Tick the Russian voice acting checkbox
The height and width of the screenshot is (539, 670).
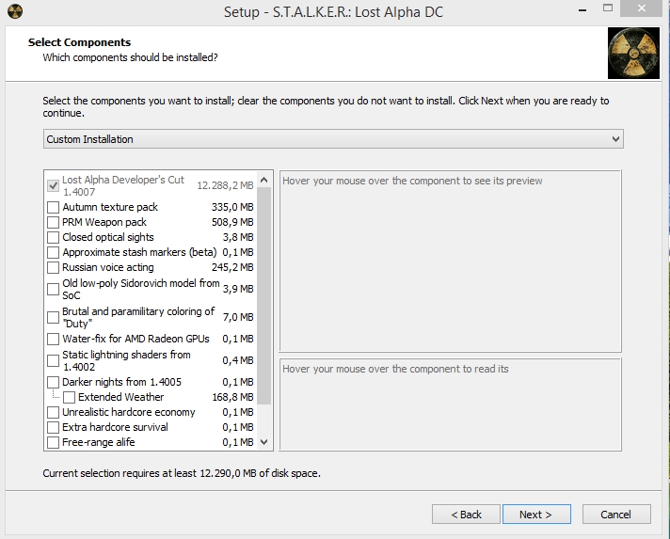point(53,267)
